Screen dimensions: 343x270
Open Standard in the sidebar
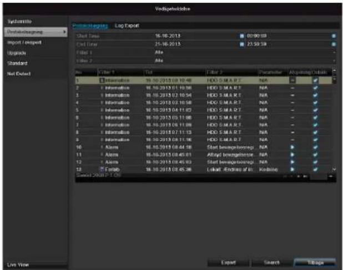pos(17,63)
